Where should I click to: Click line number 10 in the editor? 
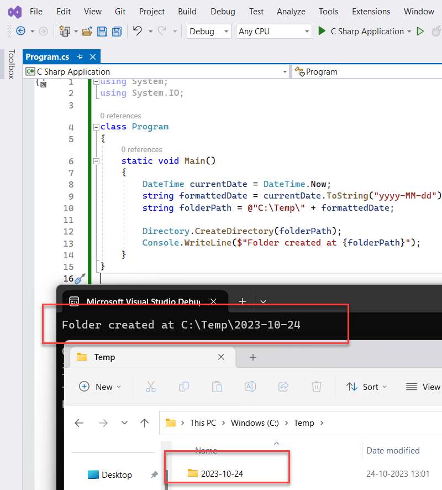(x=71, y=207)
